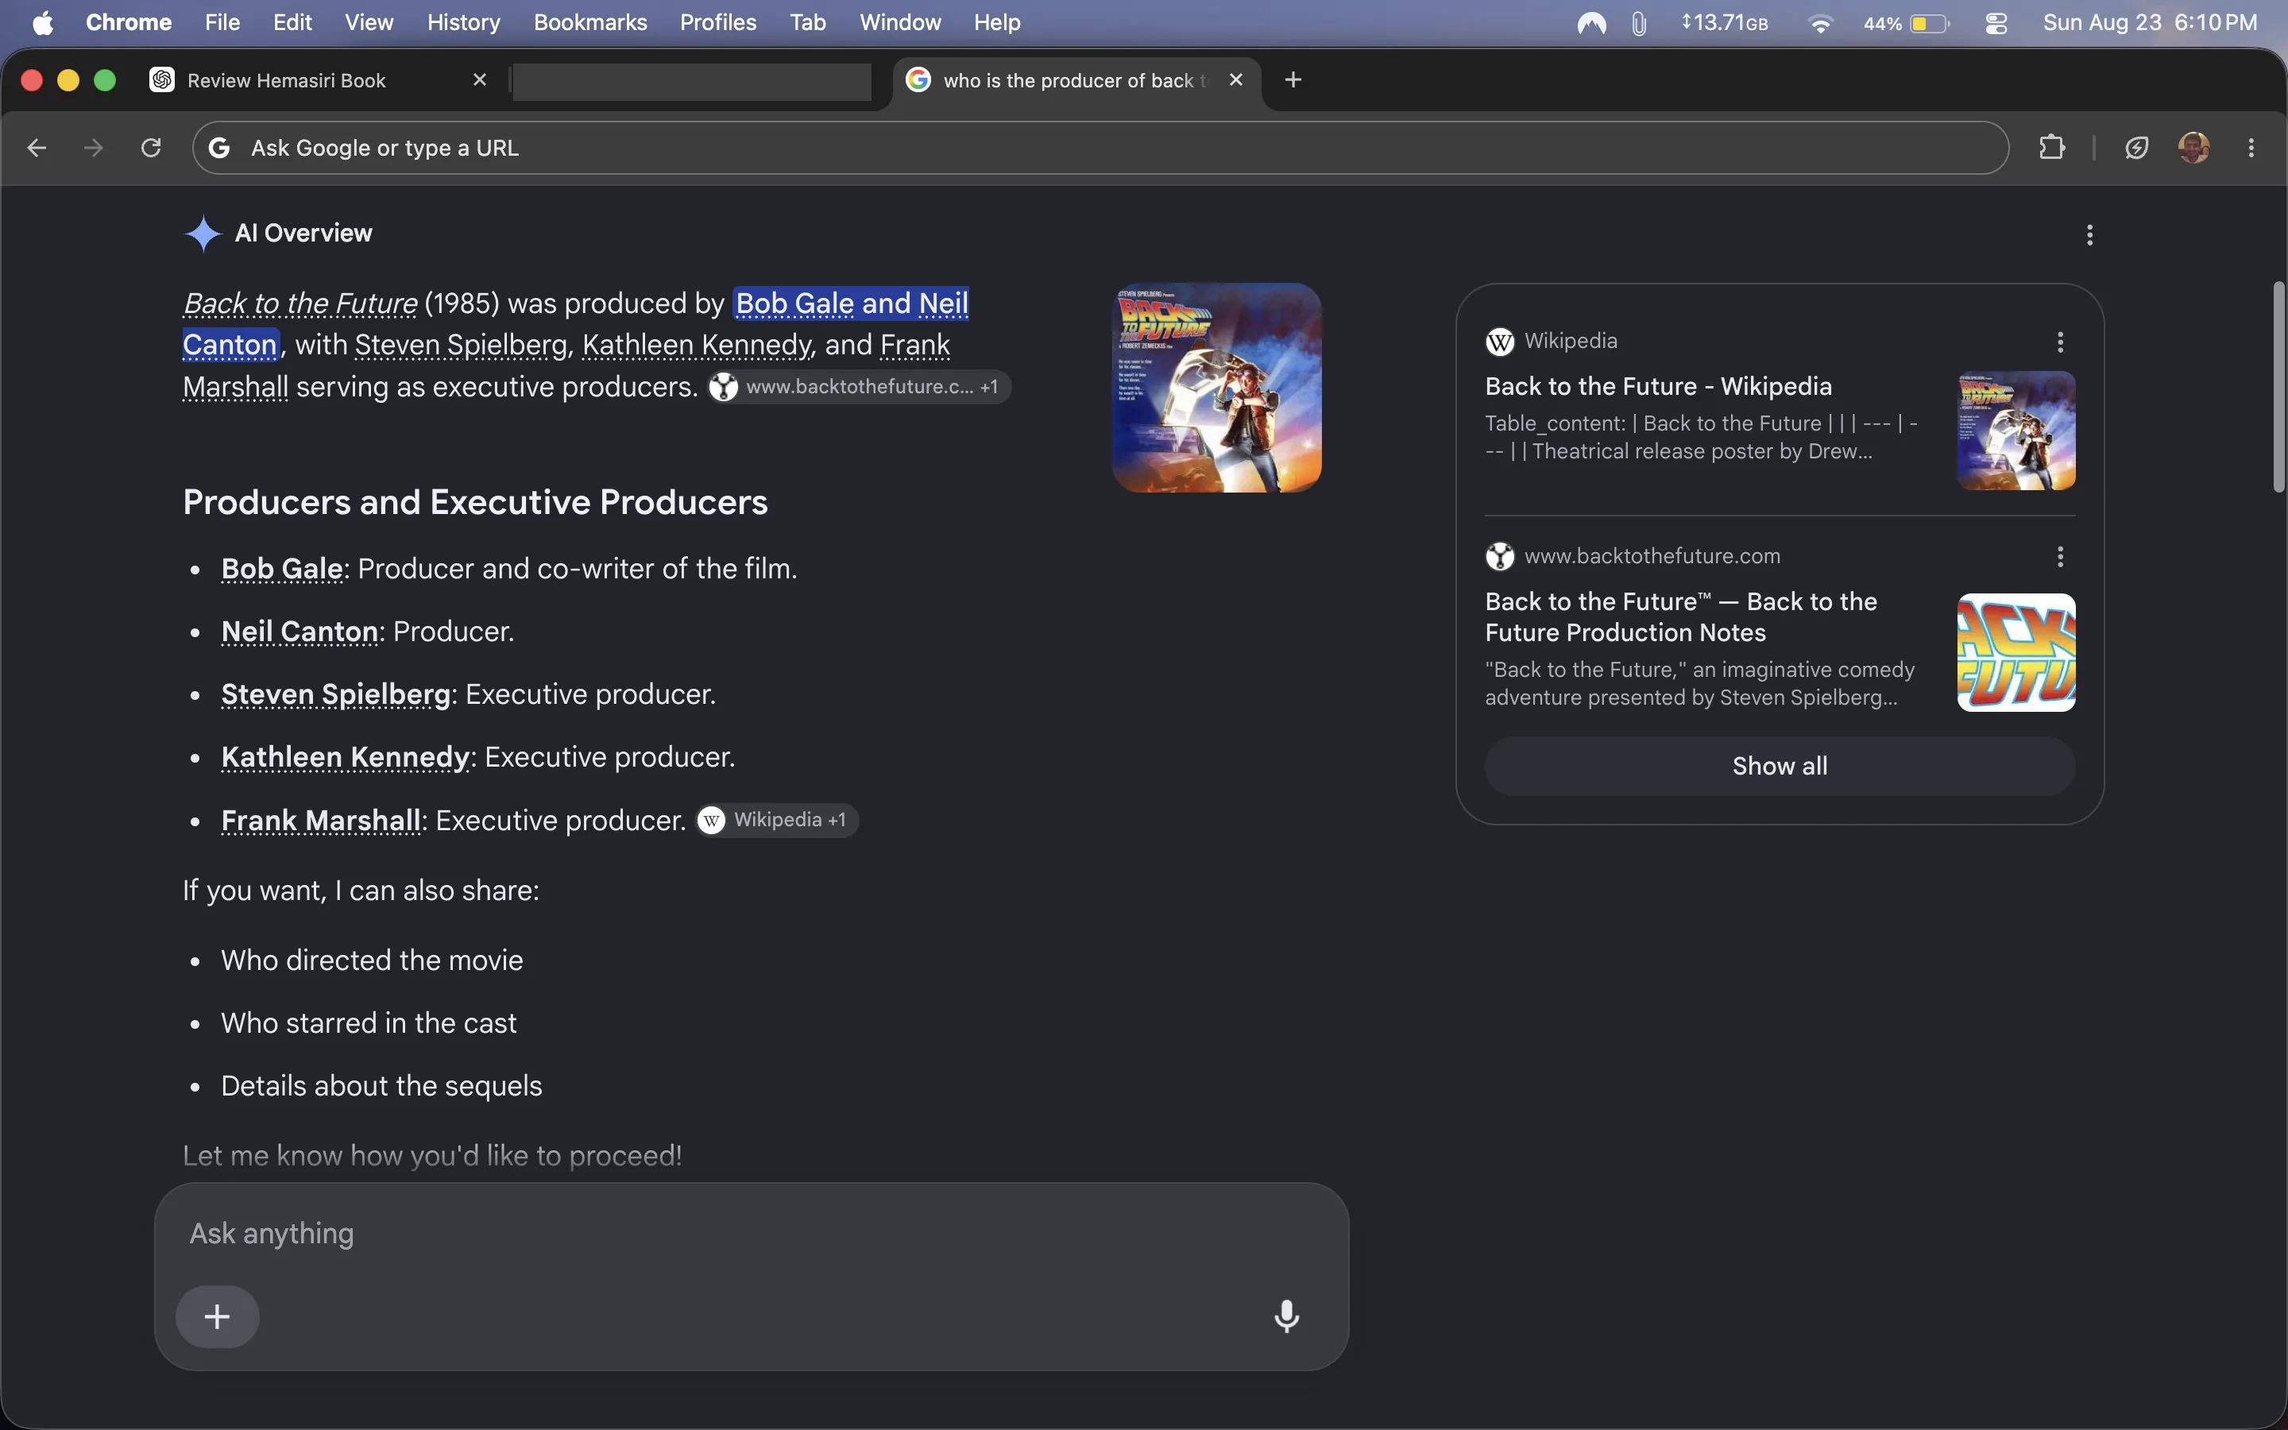Open the Control Center menu bar icon
Viewport: 2288px width, 1430px height.
point(1996,23)
